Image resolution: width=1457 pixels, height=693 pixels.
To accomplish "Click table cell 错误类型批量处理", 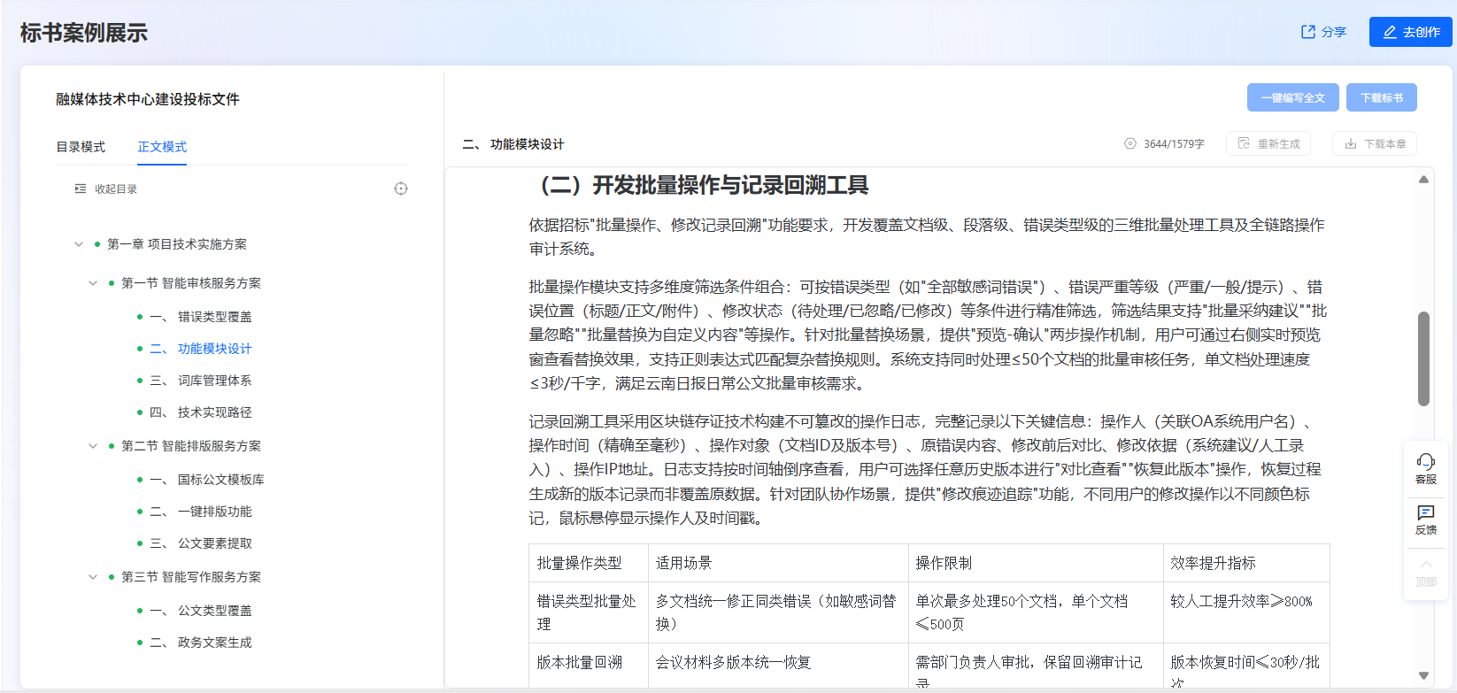I will pos(587,612).
